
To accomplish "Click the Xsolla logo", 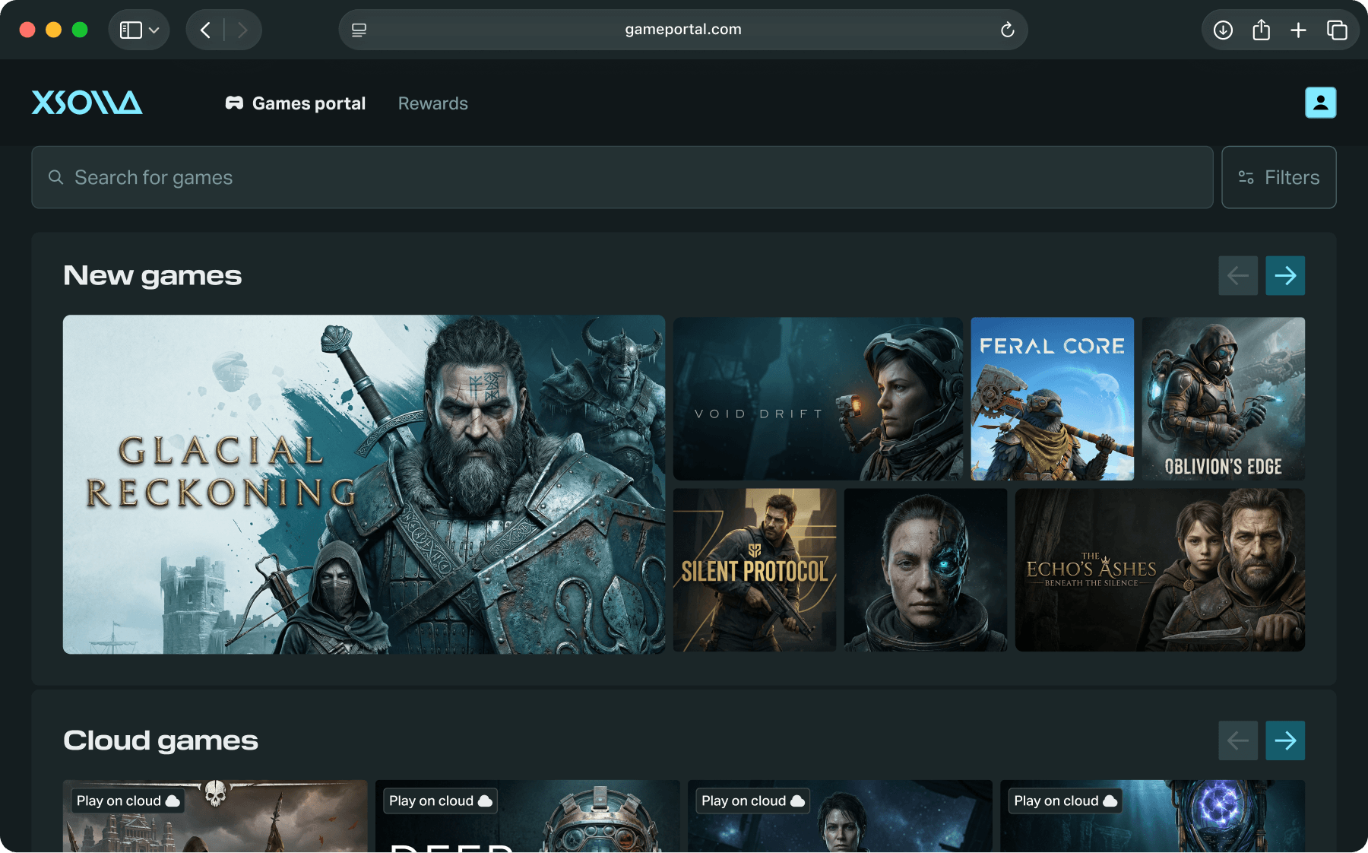I will [87, 103].
